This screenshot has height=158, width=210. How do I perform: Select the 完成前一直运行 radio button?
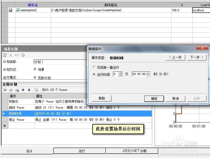(94, 67)
